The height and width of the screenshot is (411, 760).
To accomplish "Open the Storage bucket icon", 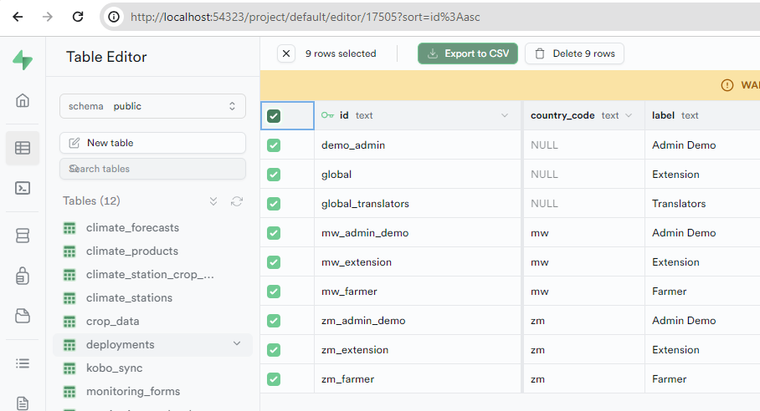I will [23, 316].
